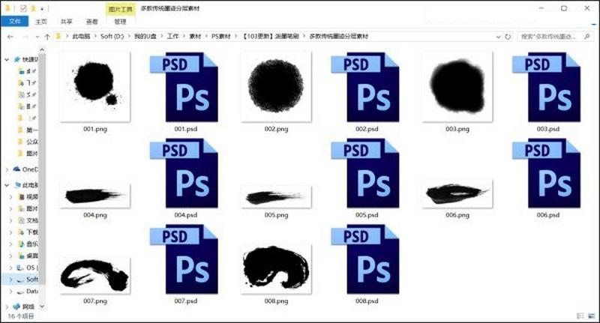This screenshot has width=600, height=323.
Task: Expand the 视频 folder tree arrow
Action: coord(11,197)
